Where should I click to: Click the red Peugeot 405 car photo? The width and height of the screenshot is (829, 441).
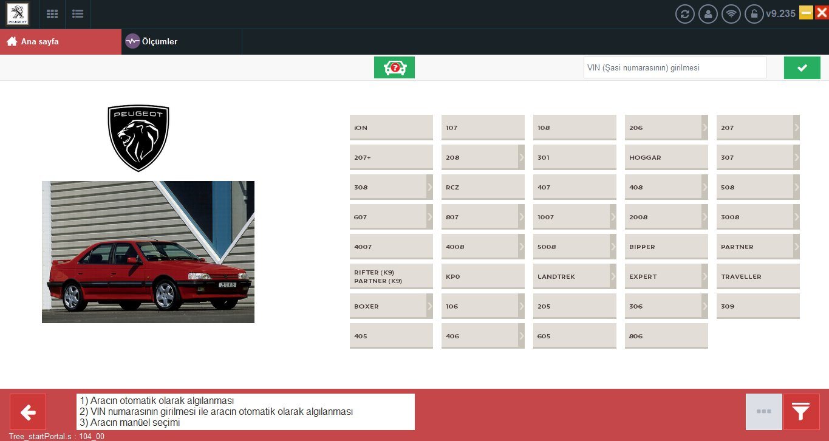148,252
